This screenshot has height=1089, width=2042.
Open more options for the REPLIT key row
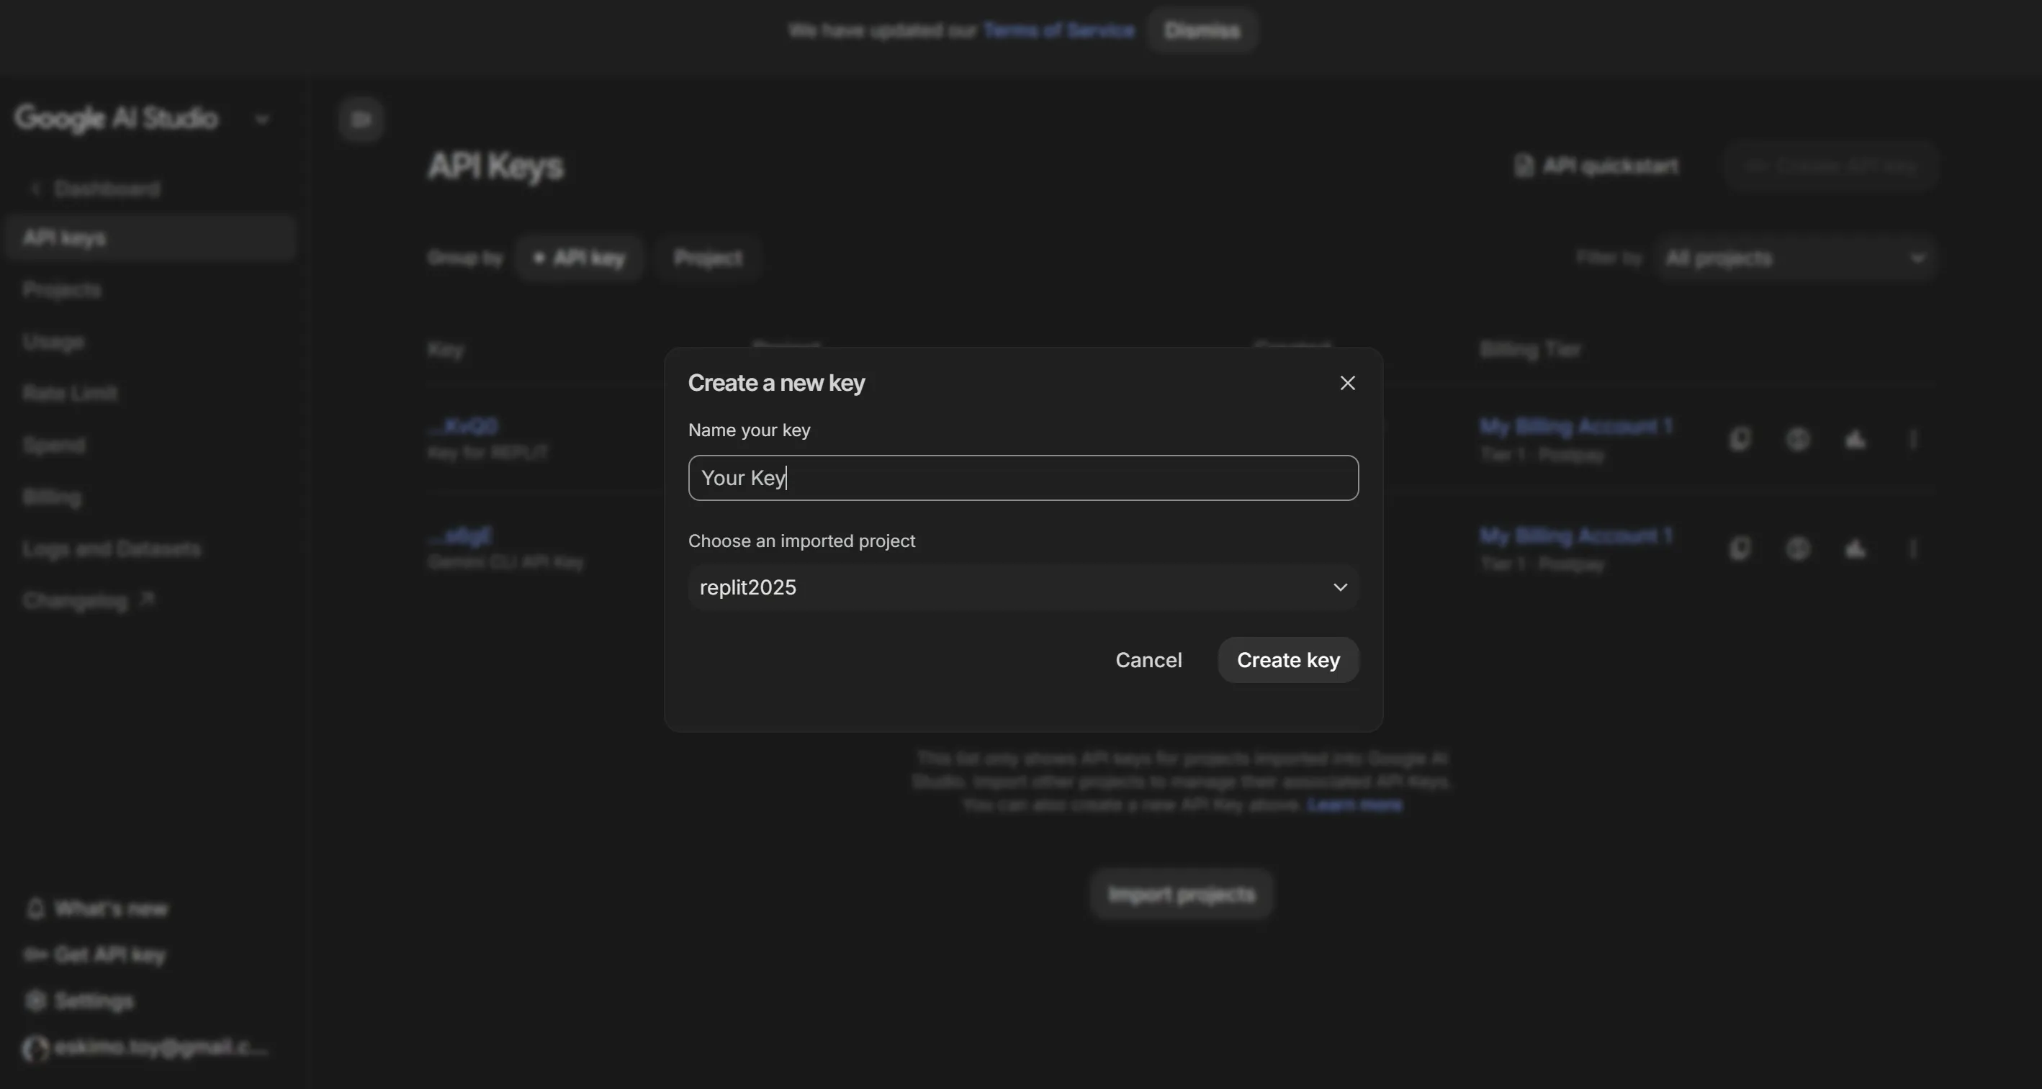(x=1913, y=439)
